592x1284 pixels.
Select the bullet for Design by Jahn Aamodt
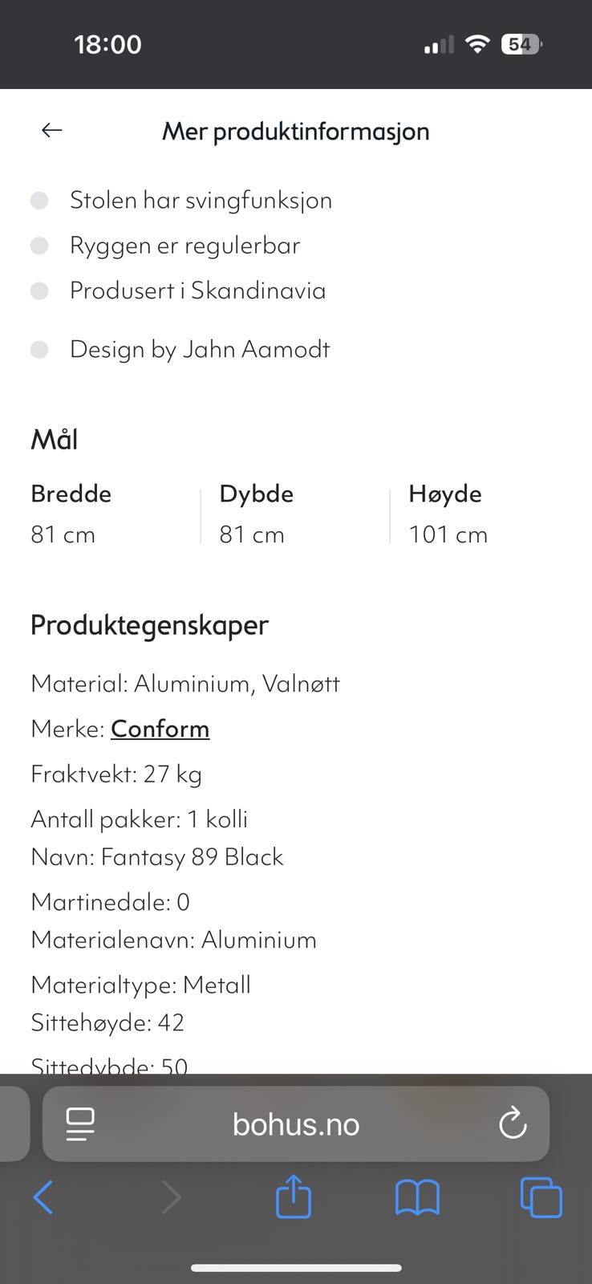[39, 349]
